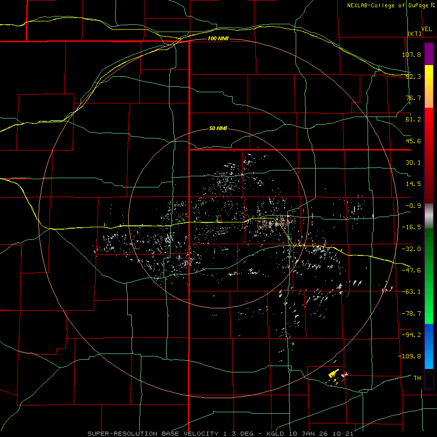This screenshot has width=437, height=437.
Task: Select the -109.8 legend value
Action: 409,356
